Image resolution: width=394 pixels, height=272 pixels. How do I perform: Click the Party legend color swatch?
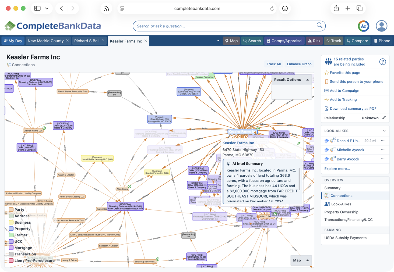(x=11, y=210)
